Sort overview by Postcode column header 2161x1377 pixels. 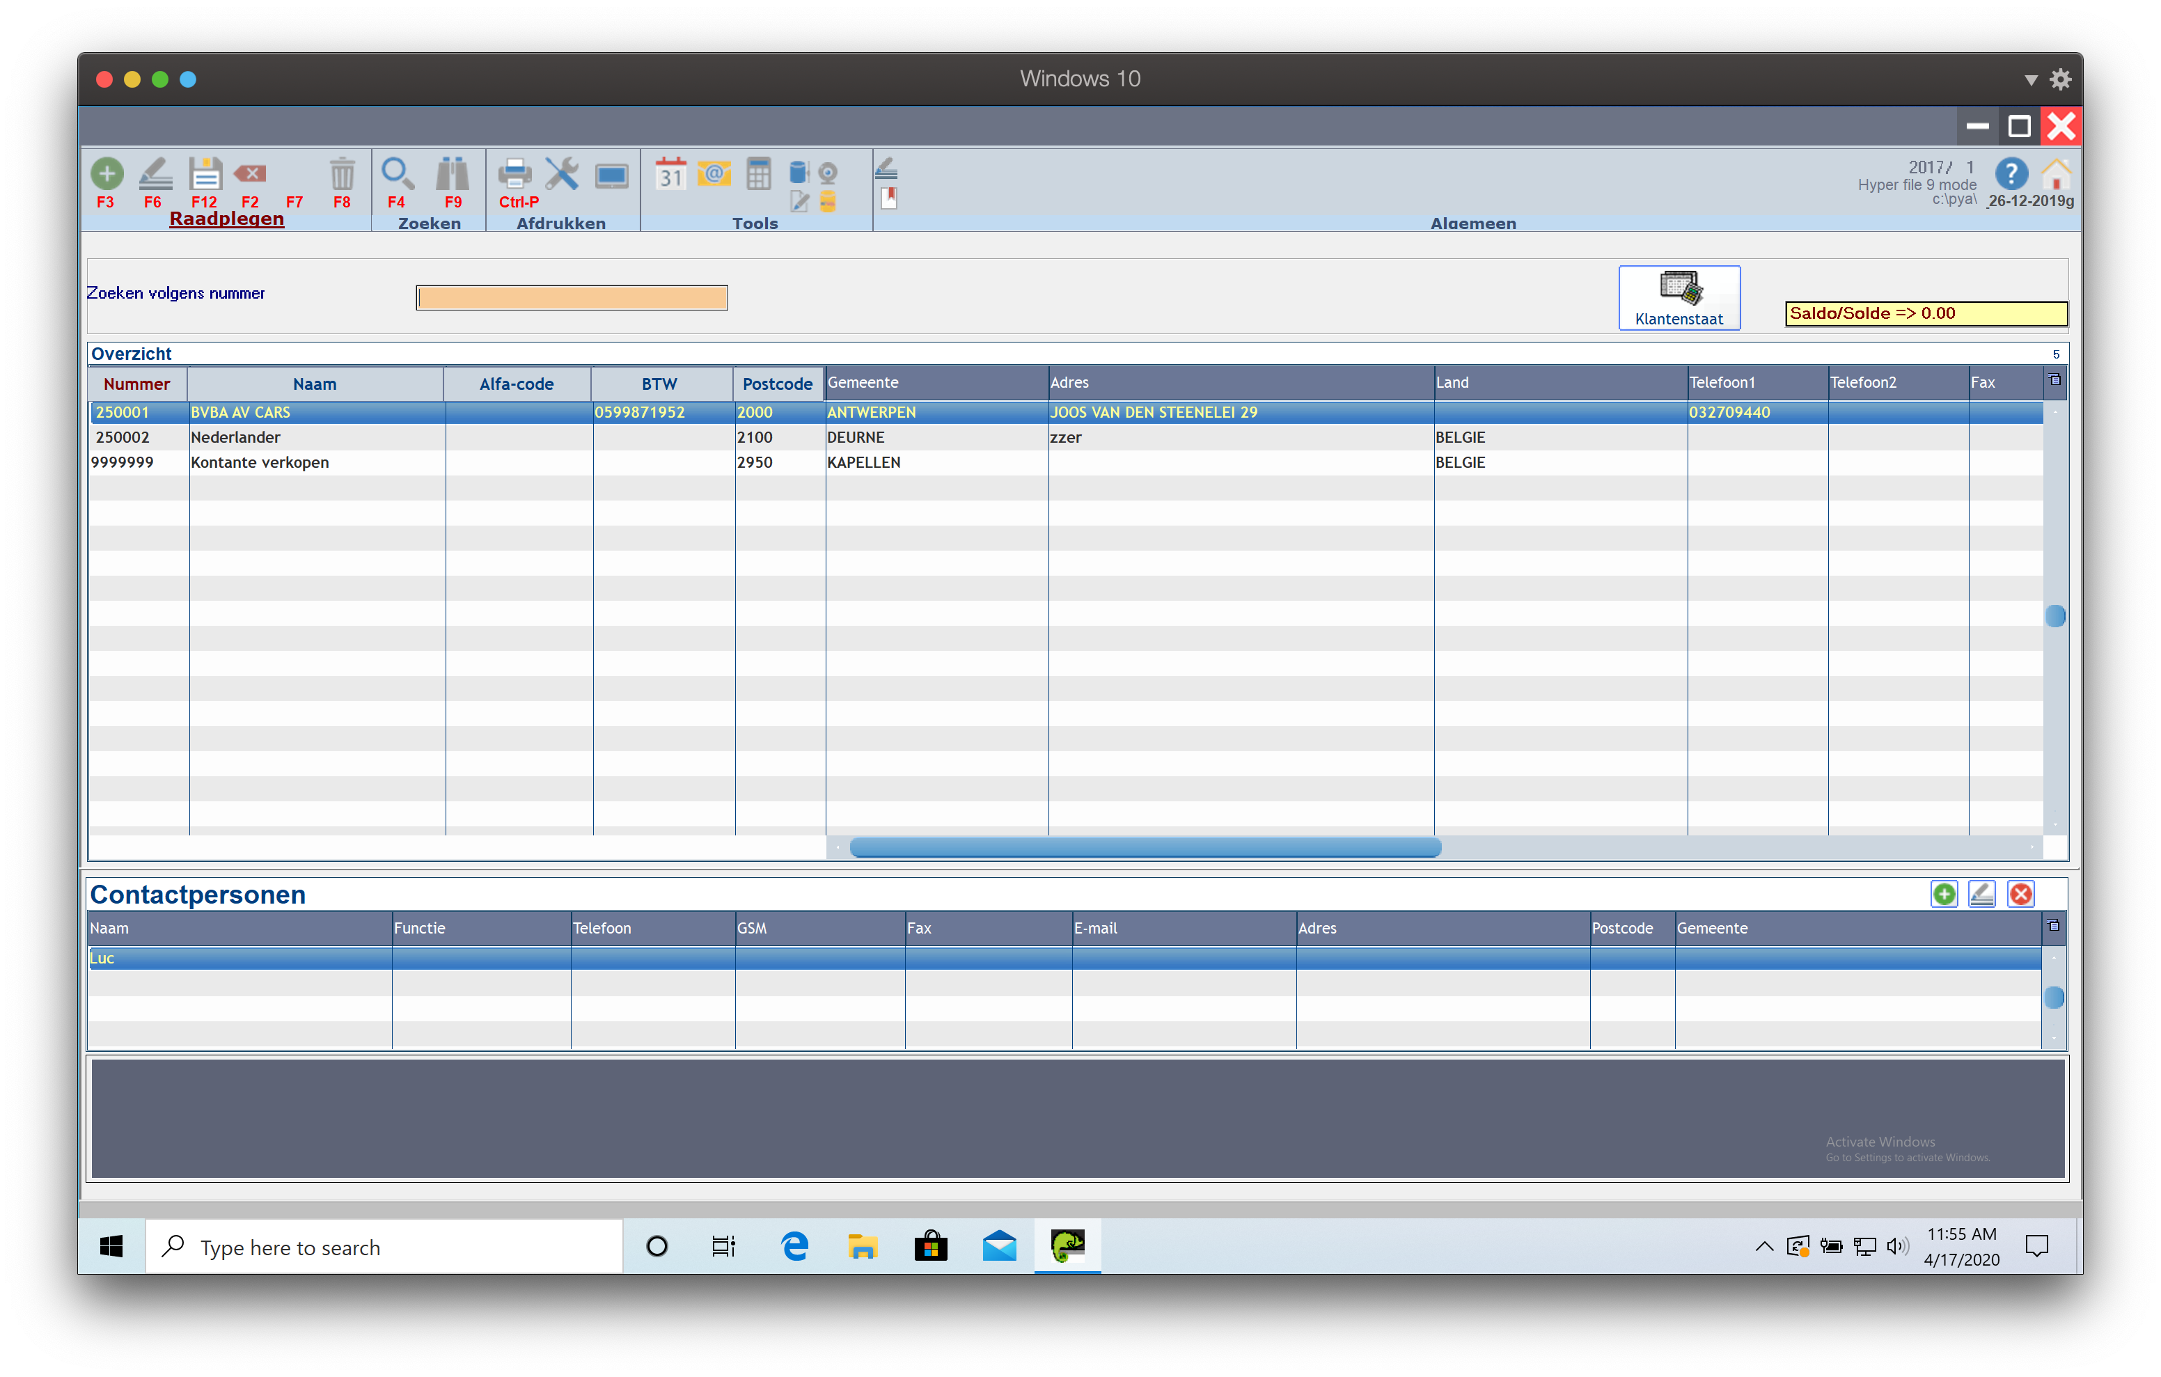coord(777,384)
